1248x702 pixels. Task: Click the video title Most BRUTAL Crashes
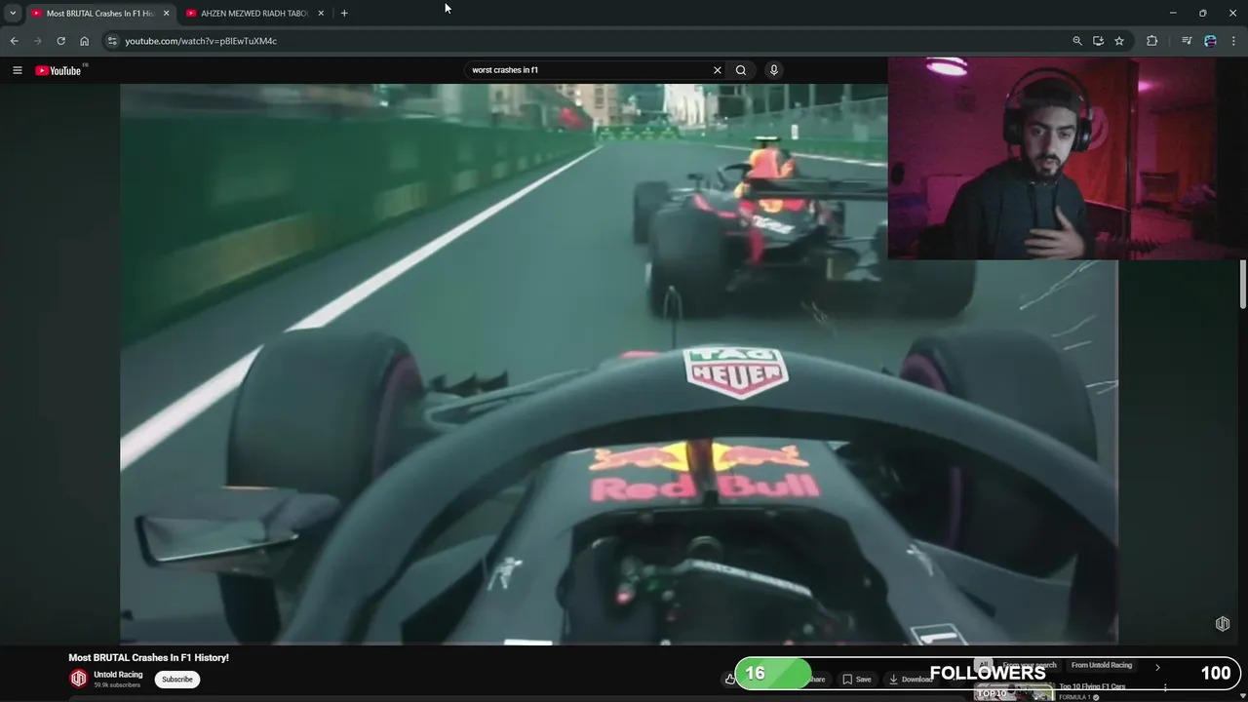[x=148, y=658]
